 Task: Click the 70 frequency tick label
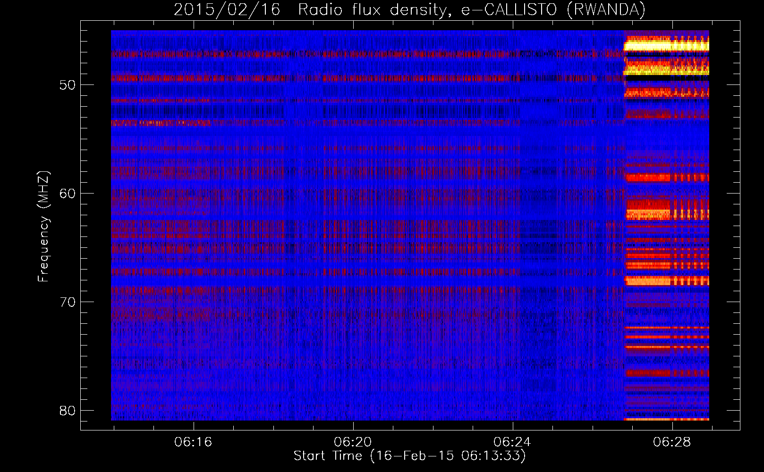68,303
